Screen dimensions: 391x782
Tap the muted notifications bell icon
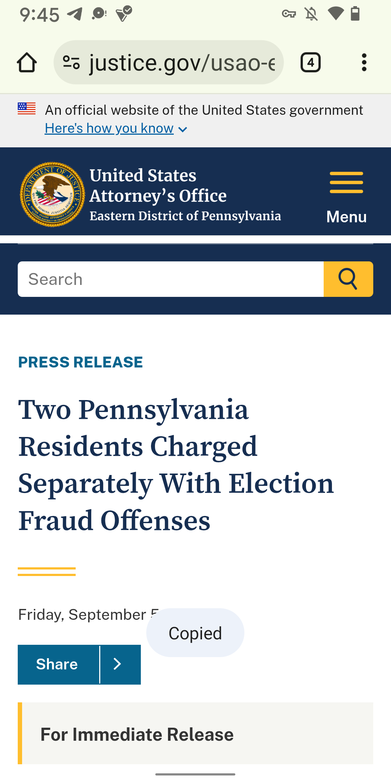click(311, 14)
